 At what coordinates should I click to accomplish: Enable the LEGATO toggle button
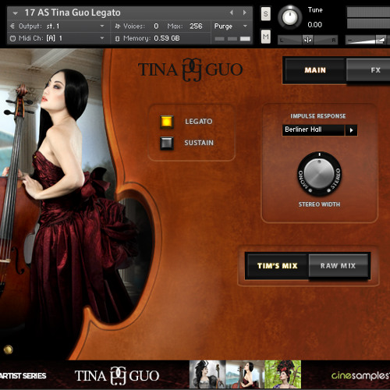tap(167, 122)
